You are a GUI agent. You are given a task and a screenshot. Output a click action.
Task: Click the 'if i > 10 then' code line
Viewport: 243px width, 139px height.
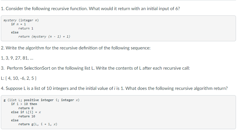(24, 104)
